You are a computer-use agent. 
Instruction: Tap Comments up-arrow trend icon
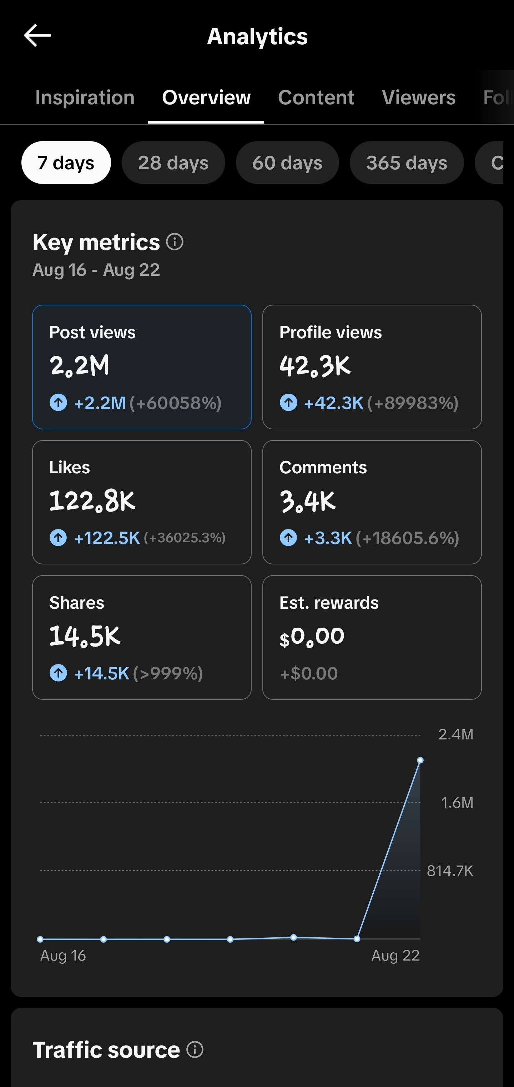(x=288, y=538)
